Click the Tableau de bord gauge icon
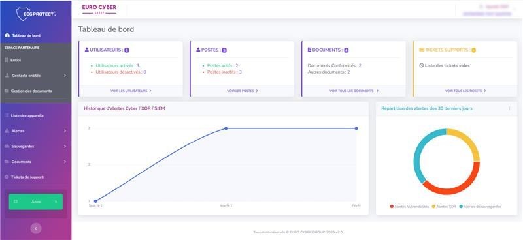 [7, 35]
